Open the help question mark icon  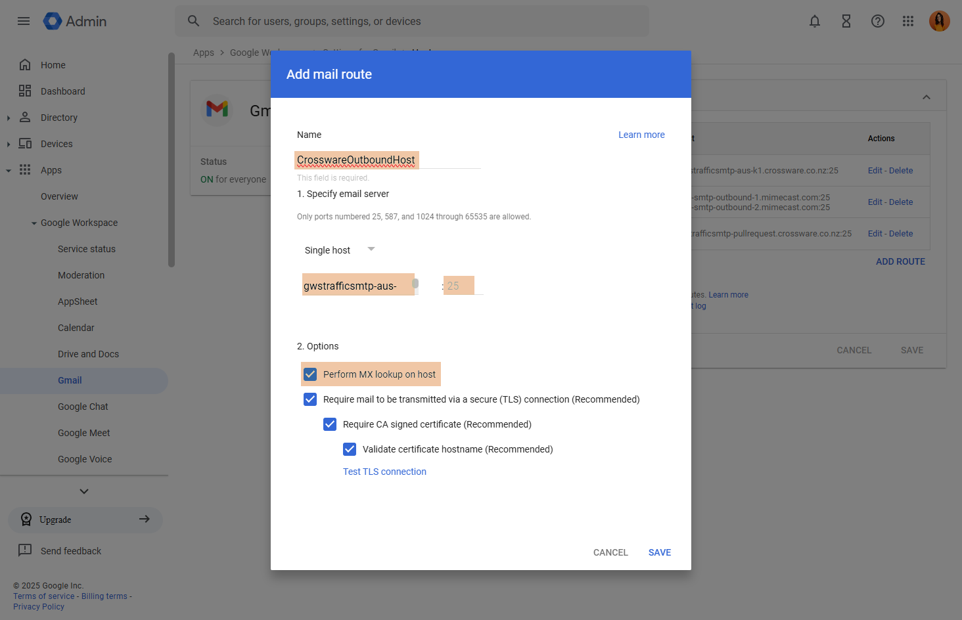click(878, 21)
